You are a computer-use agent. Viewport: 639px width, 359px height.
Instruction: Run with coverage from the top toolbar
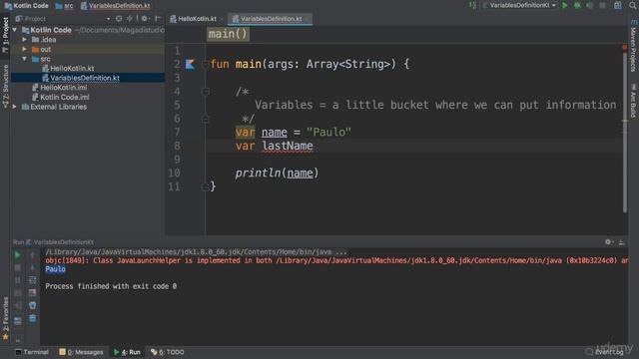tap(589, 6)
